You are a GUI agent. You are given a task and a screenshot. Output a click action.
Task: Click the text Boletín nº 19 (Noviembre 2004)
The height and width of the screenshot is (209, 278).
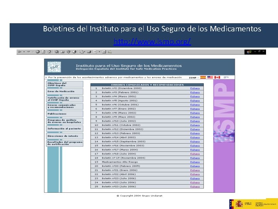click(124, 158)
